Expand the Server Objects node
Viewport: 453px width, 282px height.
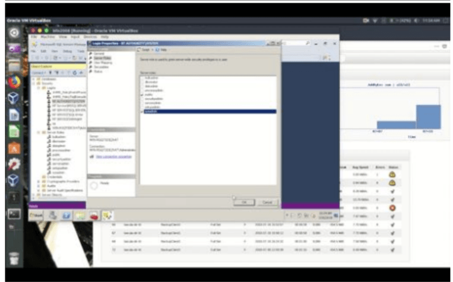tap(33, 195)
